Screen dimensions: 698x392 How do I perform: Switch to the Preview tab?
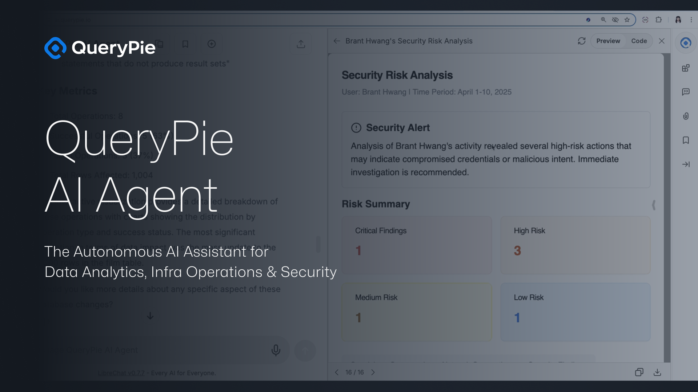tap(608, 41)
